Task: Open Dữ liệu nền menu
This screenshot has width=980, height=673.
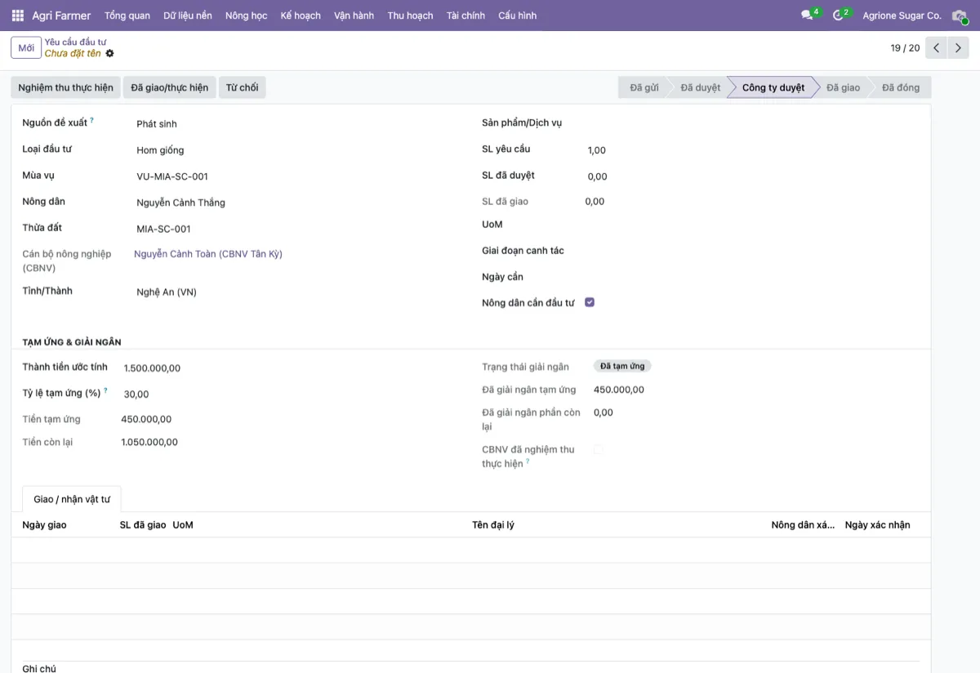Action: click(x=188, y=16)
